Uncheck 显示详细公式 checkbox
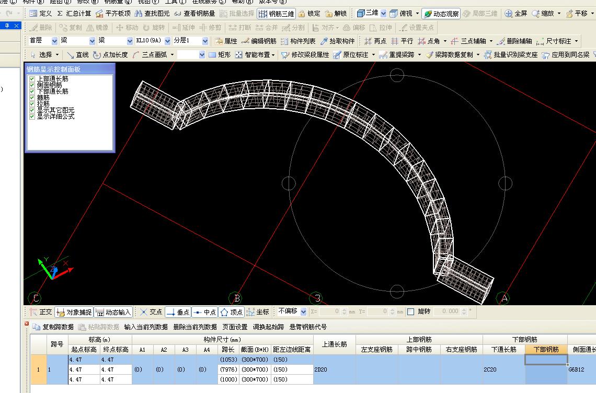 (32, 117)
